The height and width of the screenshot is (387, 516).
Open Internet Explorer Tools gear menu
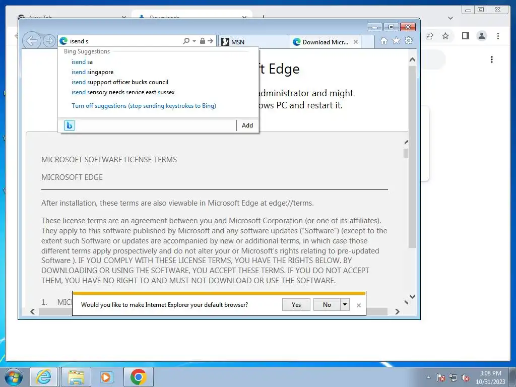[409, 40]
